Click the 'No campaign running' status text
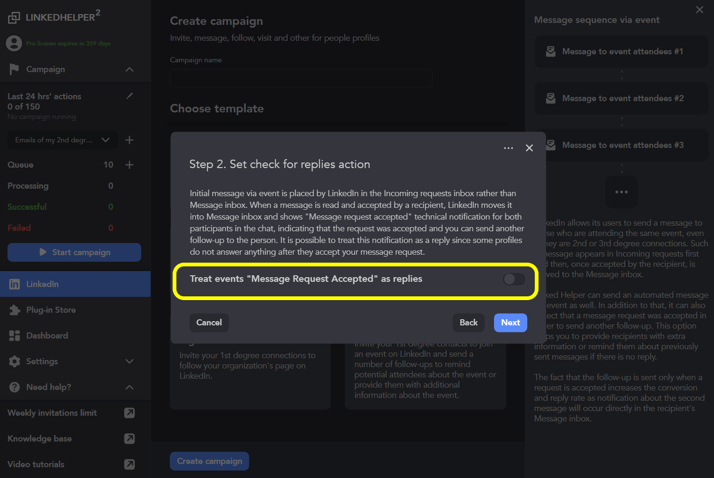This screenshot has height=478, width=714. 42,117
